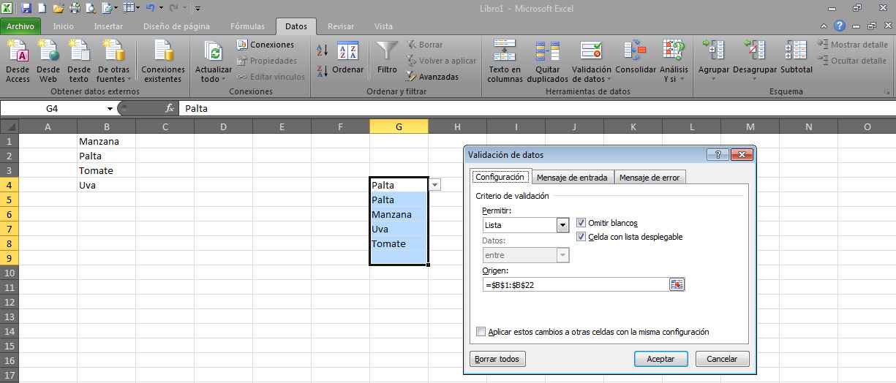Click the Borrar todos button

click(x=497, y=359)
